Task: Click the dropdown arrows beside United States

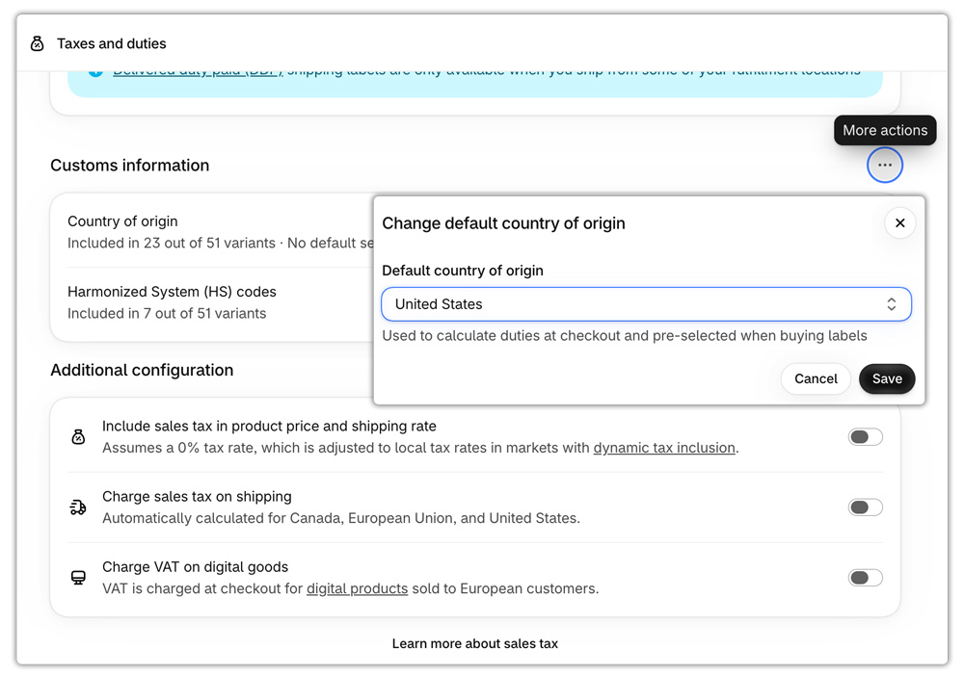Action: click(891, 304)
